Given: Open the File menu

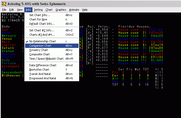Looking at the screenshot, I should click(4, 10).
